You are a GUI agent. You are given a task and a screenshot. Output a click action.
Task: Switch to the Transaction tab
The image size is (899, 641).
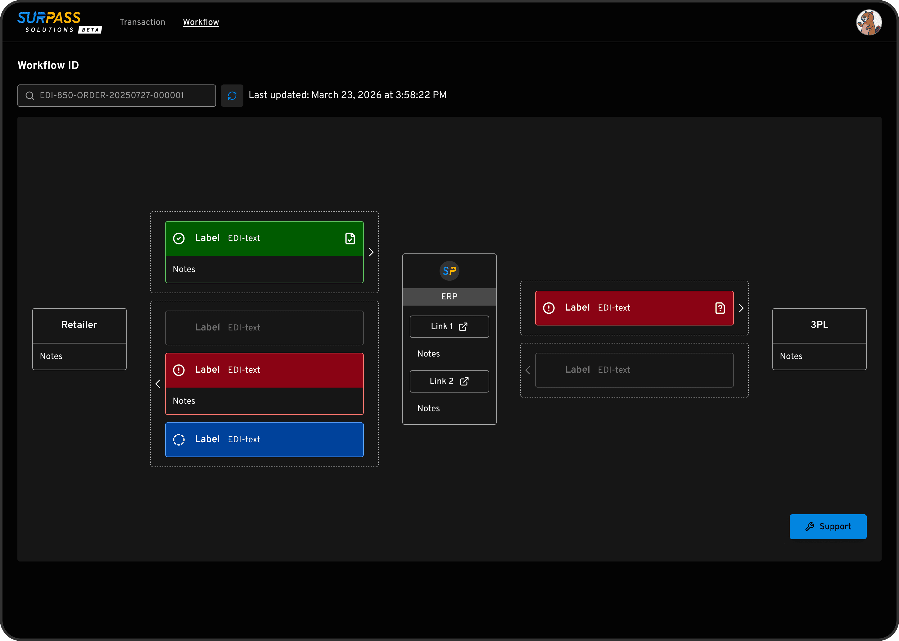click(x=142, y=22)
